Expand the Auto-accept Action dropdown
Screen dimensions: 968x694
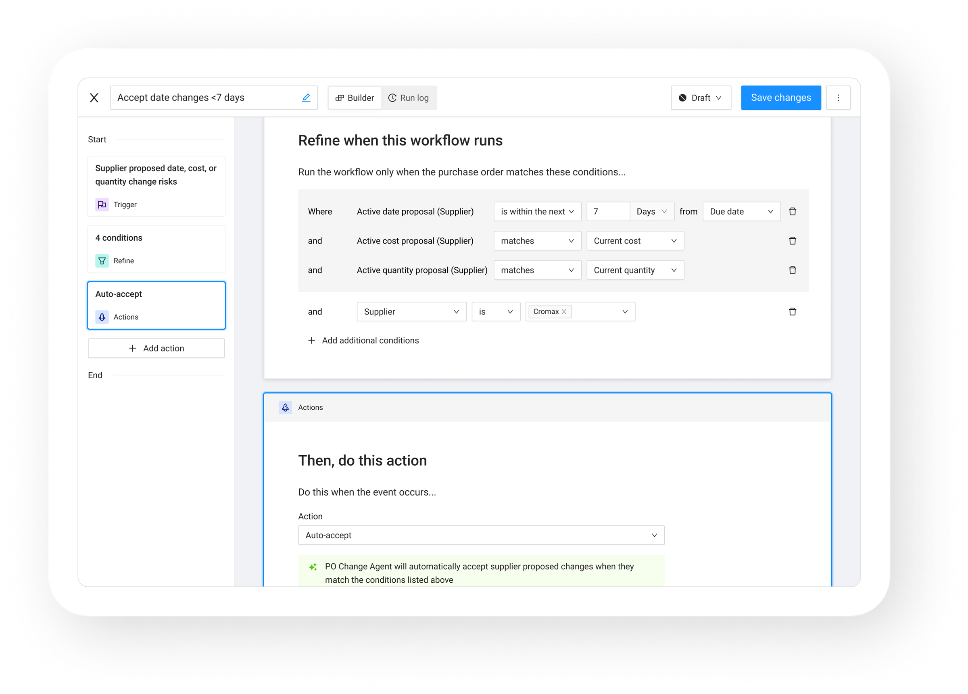(x=481, y=535)
